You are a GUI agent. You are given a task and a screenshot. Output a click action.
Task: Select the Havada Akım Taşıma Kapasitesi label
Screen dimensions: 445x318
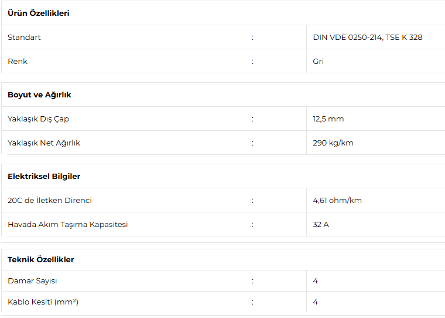[x=67, y=225]
